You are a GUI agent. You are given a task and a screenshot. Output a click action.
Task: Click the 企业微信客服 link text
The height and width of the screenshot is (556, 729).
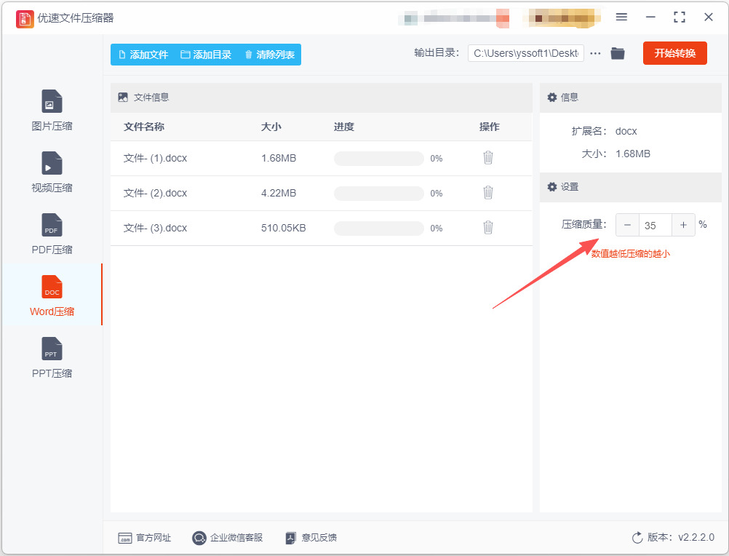click(x=236, y=538)
